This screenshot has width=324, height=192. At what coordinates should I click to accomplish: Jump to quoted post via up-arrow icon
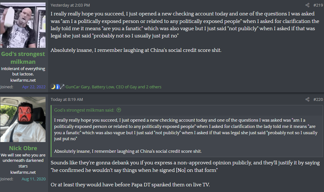coord(119,110)
